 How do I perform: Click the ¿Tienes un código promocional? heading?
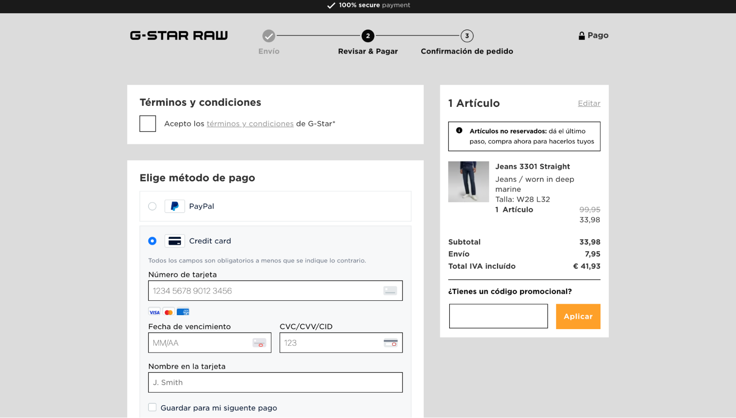tap(510, 291)
